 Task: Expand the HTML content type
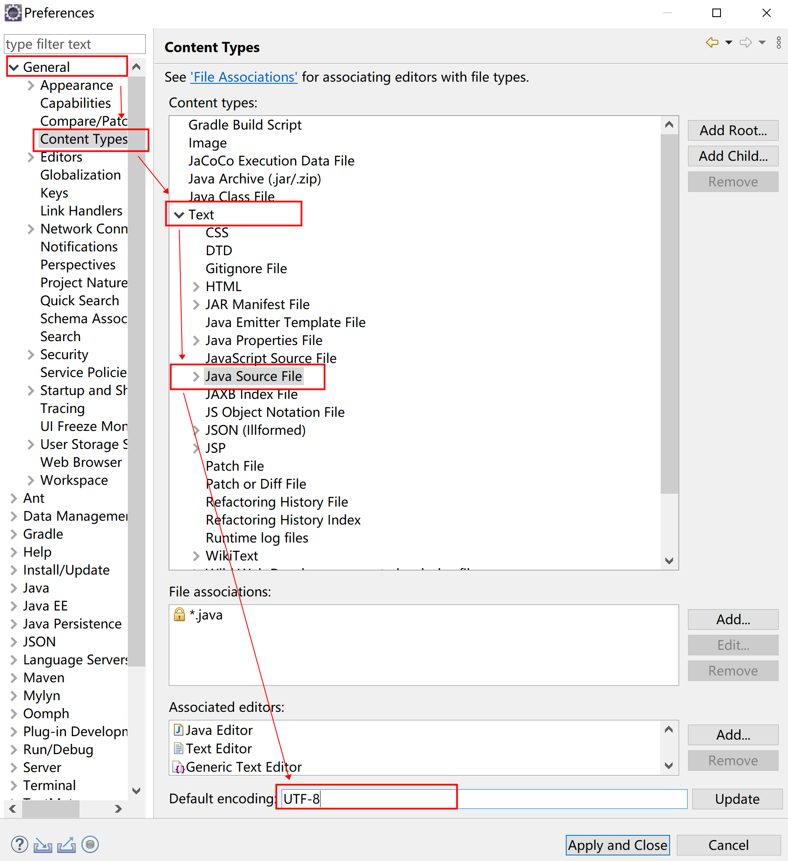196,287
